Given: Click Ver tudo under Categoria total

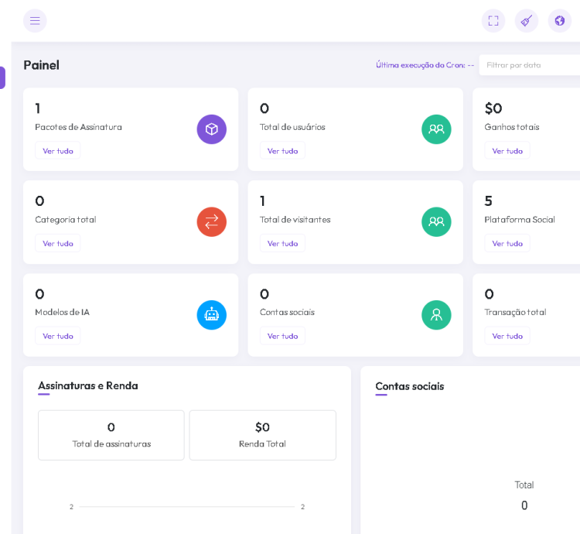Looking at the screenshot, I should pos(58,243).
